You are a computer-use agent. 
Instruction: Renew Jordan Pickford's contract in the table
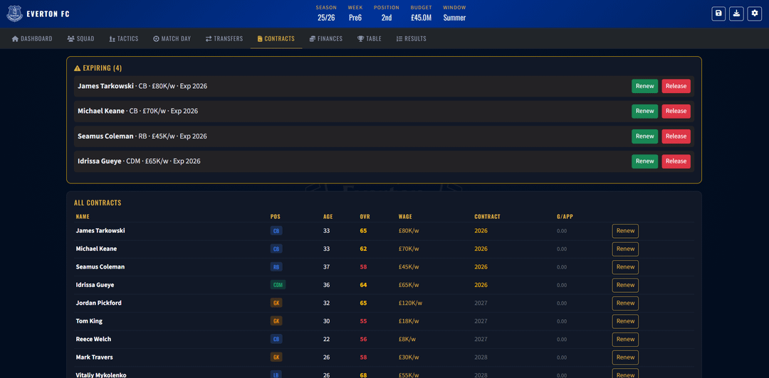click(x=625, y=303)
